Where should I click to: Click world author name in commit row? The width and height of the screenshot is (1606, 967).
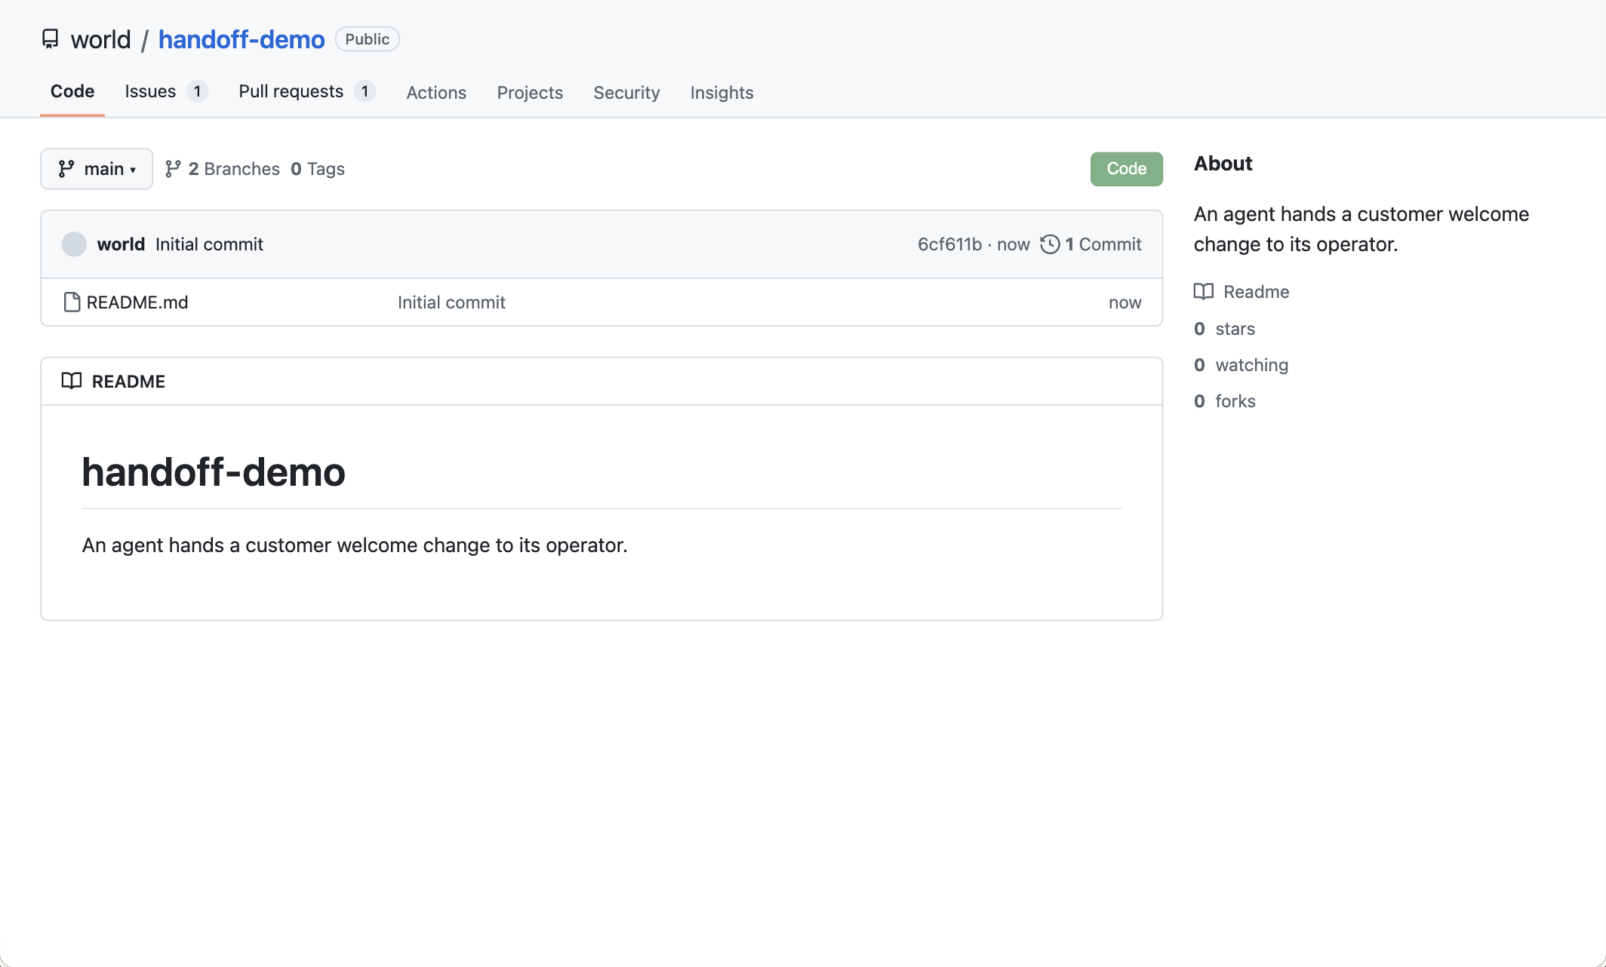point(121,244)
